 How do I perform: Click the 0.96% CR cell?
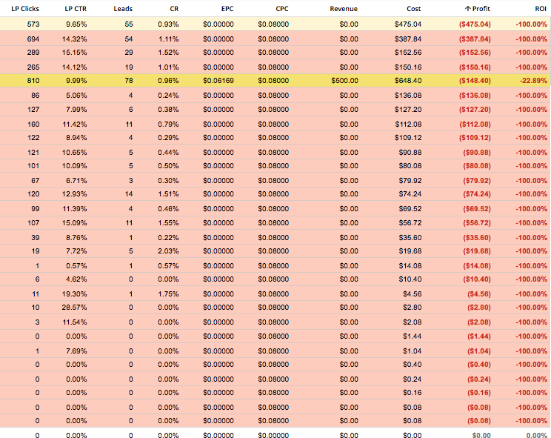tap(168, 81)
